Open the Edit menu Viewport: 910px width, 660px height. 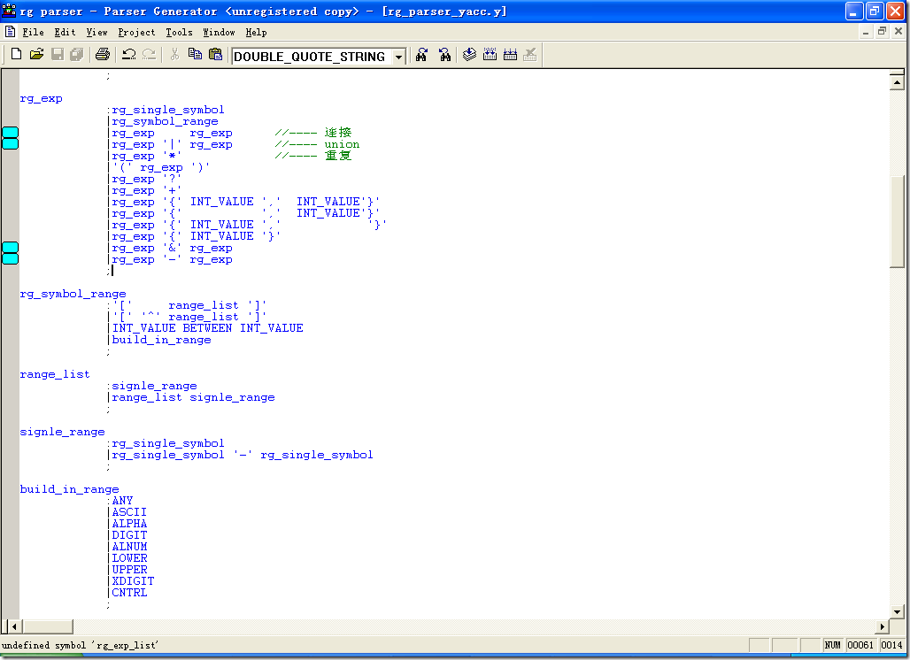(x=65, y=33)
